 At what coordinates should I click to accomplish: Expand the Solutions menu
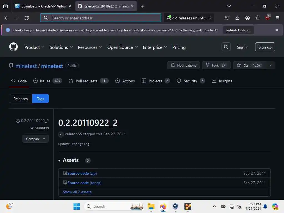point(61,47)
